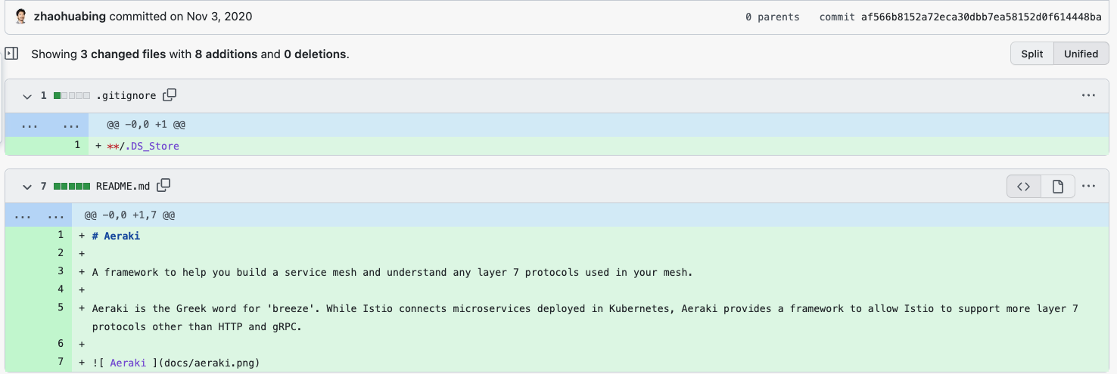Click zhaohuabing's avatar image
This screenshot has width=1117, height=374.
[21, 16]
